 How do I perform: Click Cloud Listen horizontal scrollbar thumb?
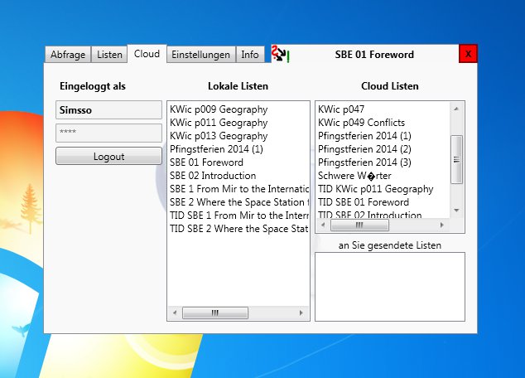[359, 225]
